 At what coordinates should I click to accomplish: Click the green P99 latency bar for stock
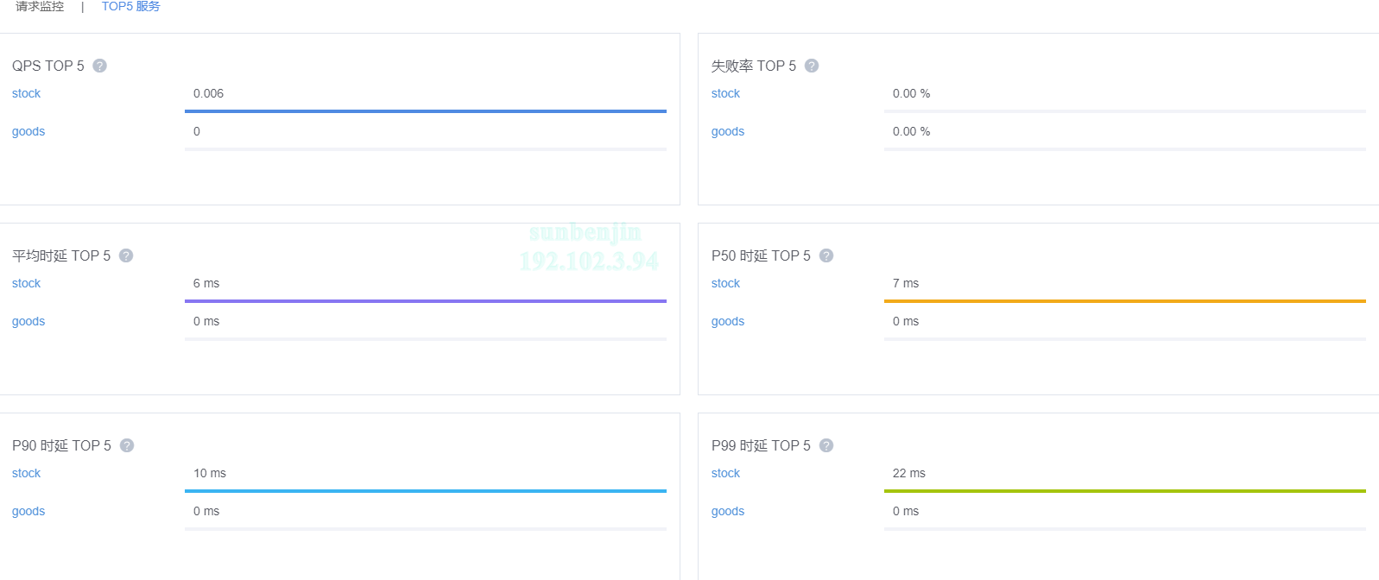(1124, 491)
